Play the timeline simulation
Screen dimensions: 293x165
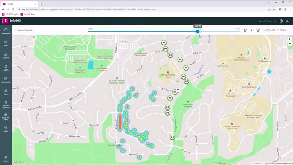tap(251, 30)
